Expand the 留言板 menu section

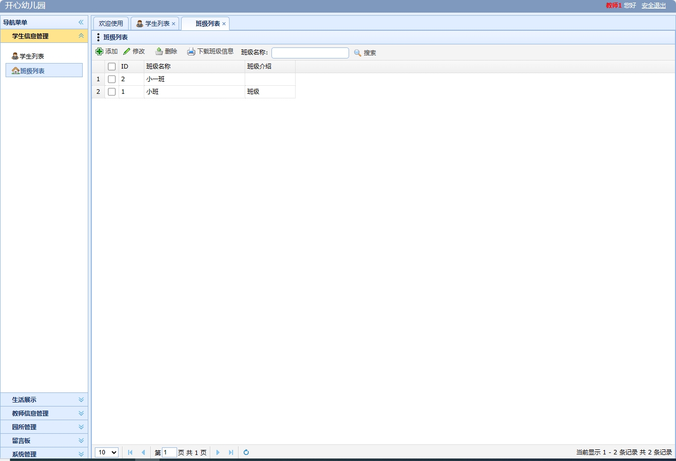coord(44,440)
